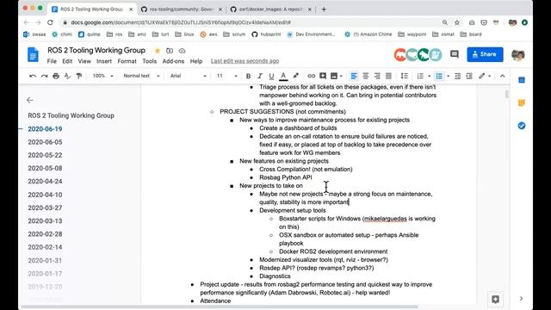Move document to a folder

tap(170, 51)
